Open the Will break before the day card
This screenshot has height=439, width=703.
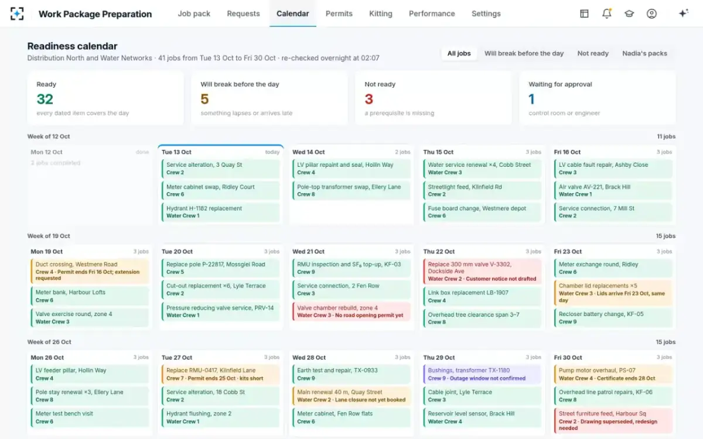coord(269,98)
